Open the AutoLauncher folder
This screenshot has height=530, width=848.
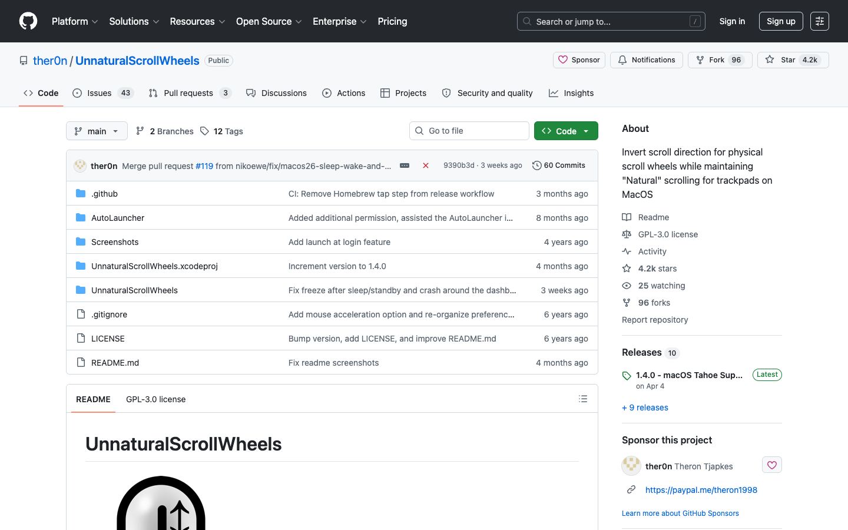pos(118,218)
